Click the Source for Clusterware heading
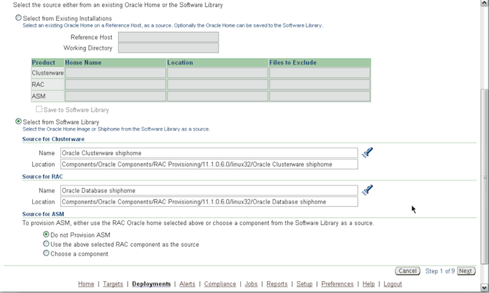This screenshot has height=293, width=489. [x=53, y=139]
